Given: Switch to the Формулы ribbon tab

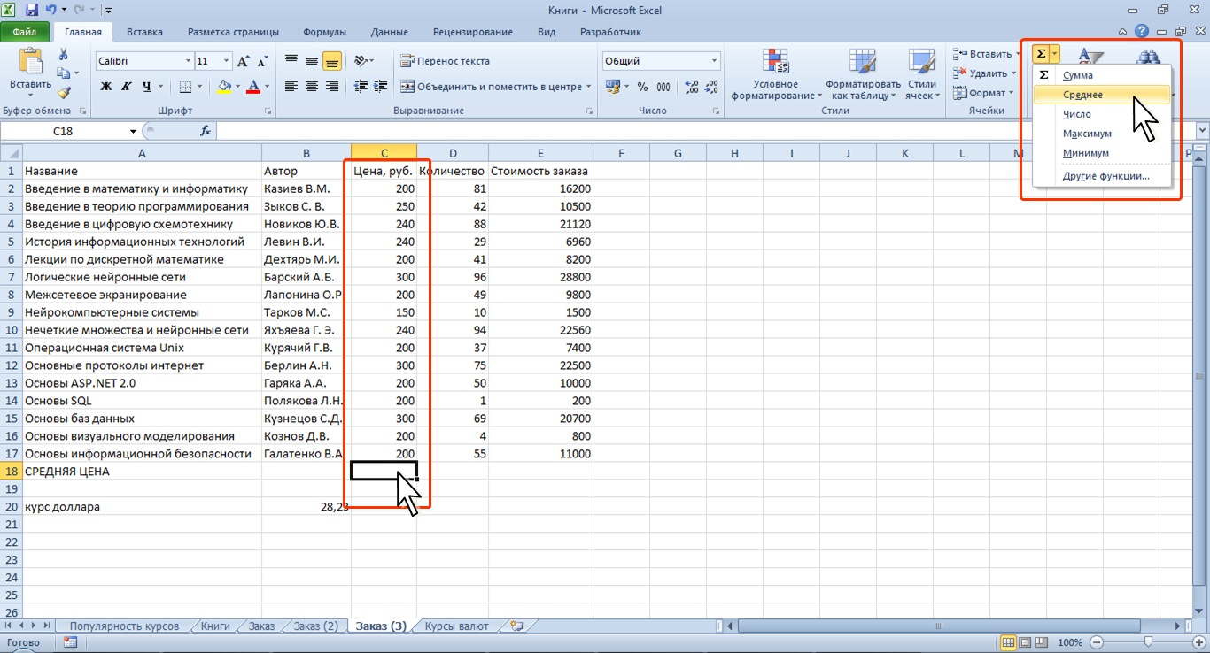Looking at the screenshot, I should [x=324, y=32].
